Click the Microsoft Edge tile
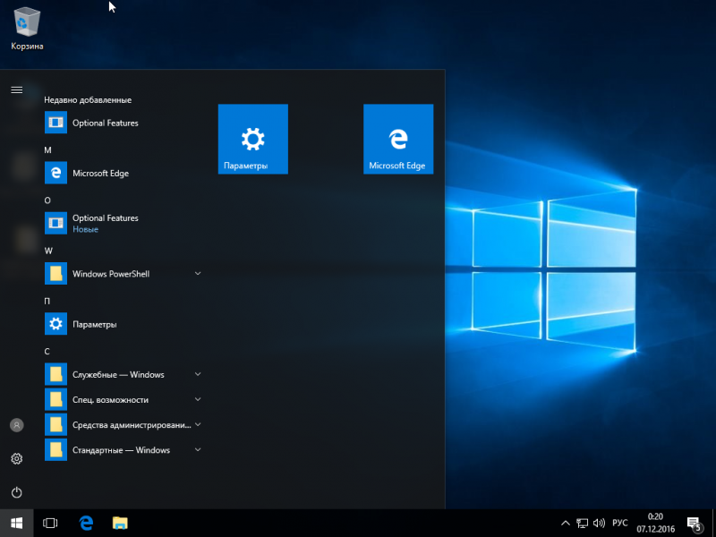Image resolution: width=716 pixels, height=537 pixels. click(x=398, y=139)
